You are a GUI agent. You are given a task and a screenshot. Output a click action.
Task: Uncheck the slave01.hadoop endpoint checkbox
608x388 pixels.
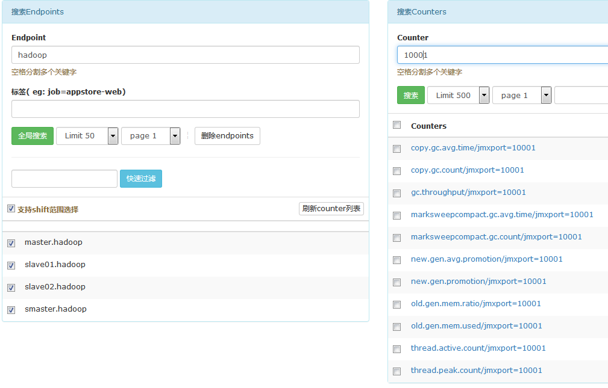click(11, 265)
